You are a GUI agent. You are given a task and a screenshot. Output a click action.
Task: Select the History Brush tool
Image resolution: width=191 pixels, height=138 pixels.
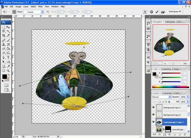click(x=8, y=44)
